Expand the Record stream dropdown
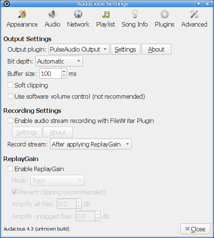 coord(91,144)
